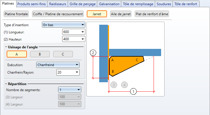The image size is (210, 115).
Task: Click dimension marker 2 in the diagram
Action: [x=93, y=53]
